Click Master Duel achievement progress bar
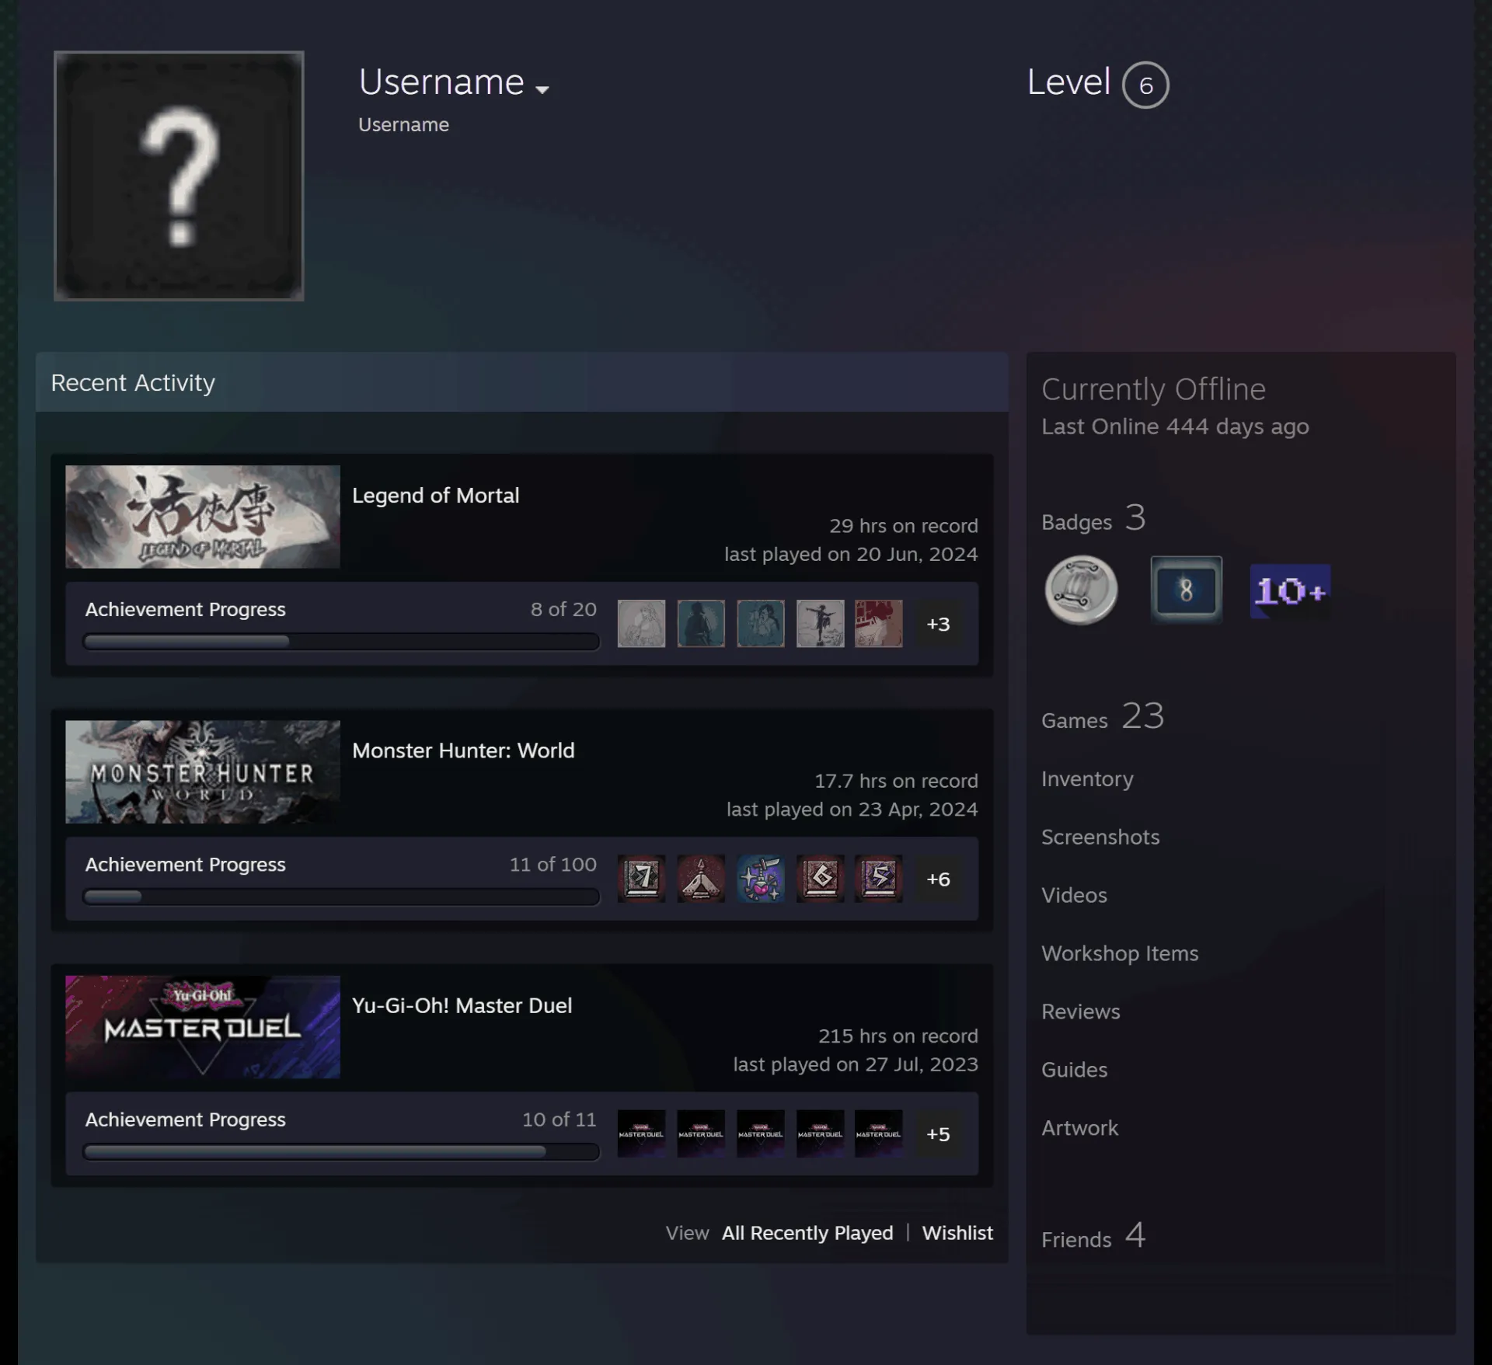1492x1365 pixels. tap(341, 1151)
